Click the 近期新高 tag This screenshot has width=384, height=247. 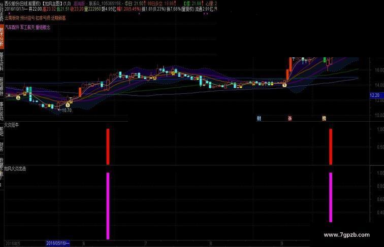click(x=58, y=18)
